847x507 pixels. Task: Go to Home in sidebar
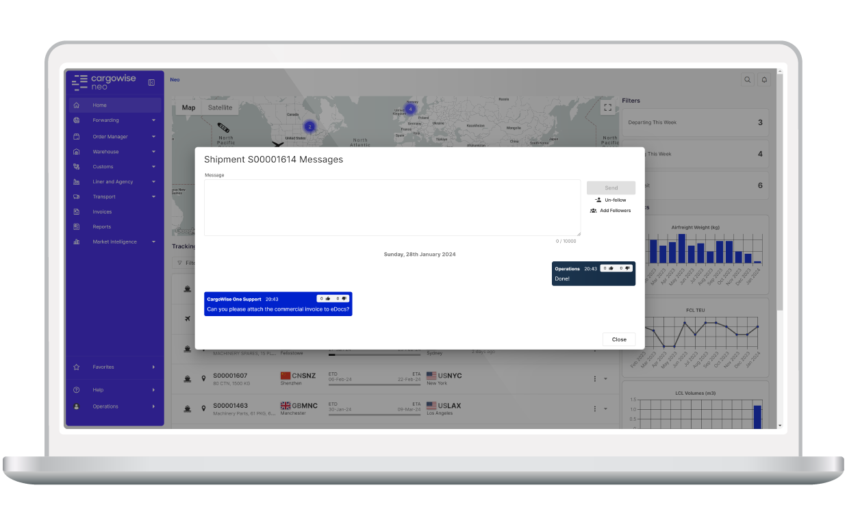pos(100,105)
